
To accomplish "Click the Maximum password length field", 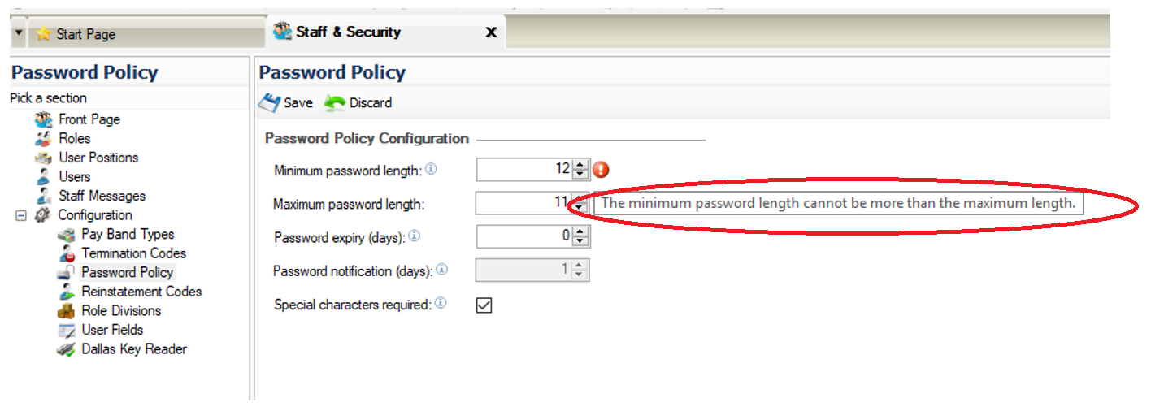I will click(x=523, y=203).
